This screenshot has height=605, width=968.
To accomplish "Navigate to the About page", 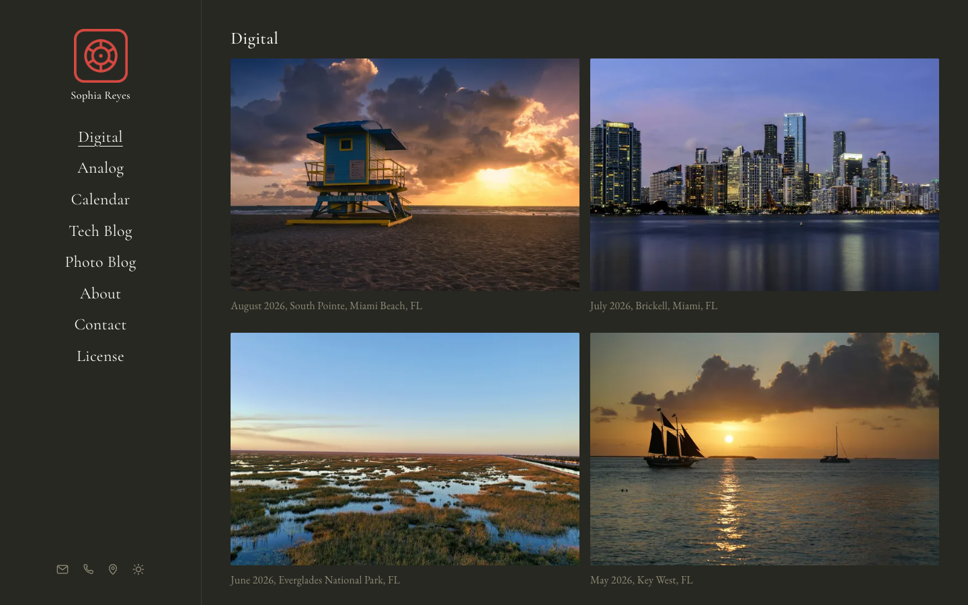I will (x=100, y=294).
